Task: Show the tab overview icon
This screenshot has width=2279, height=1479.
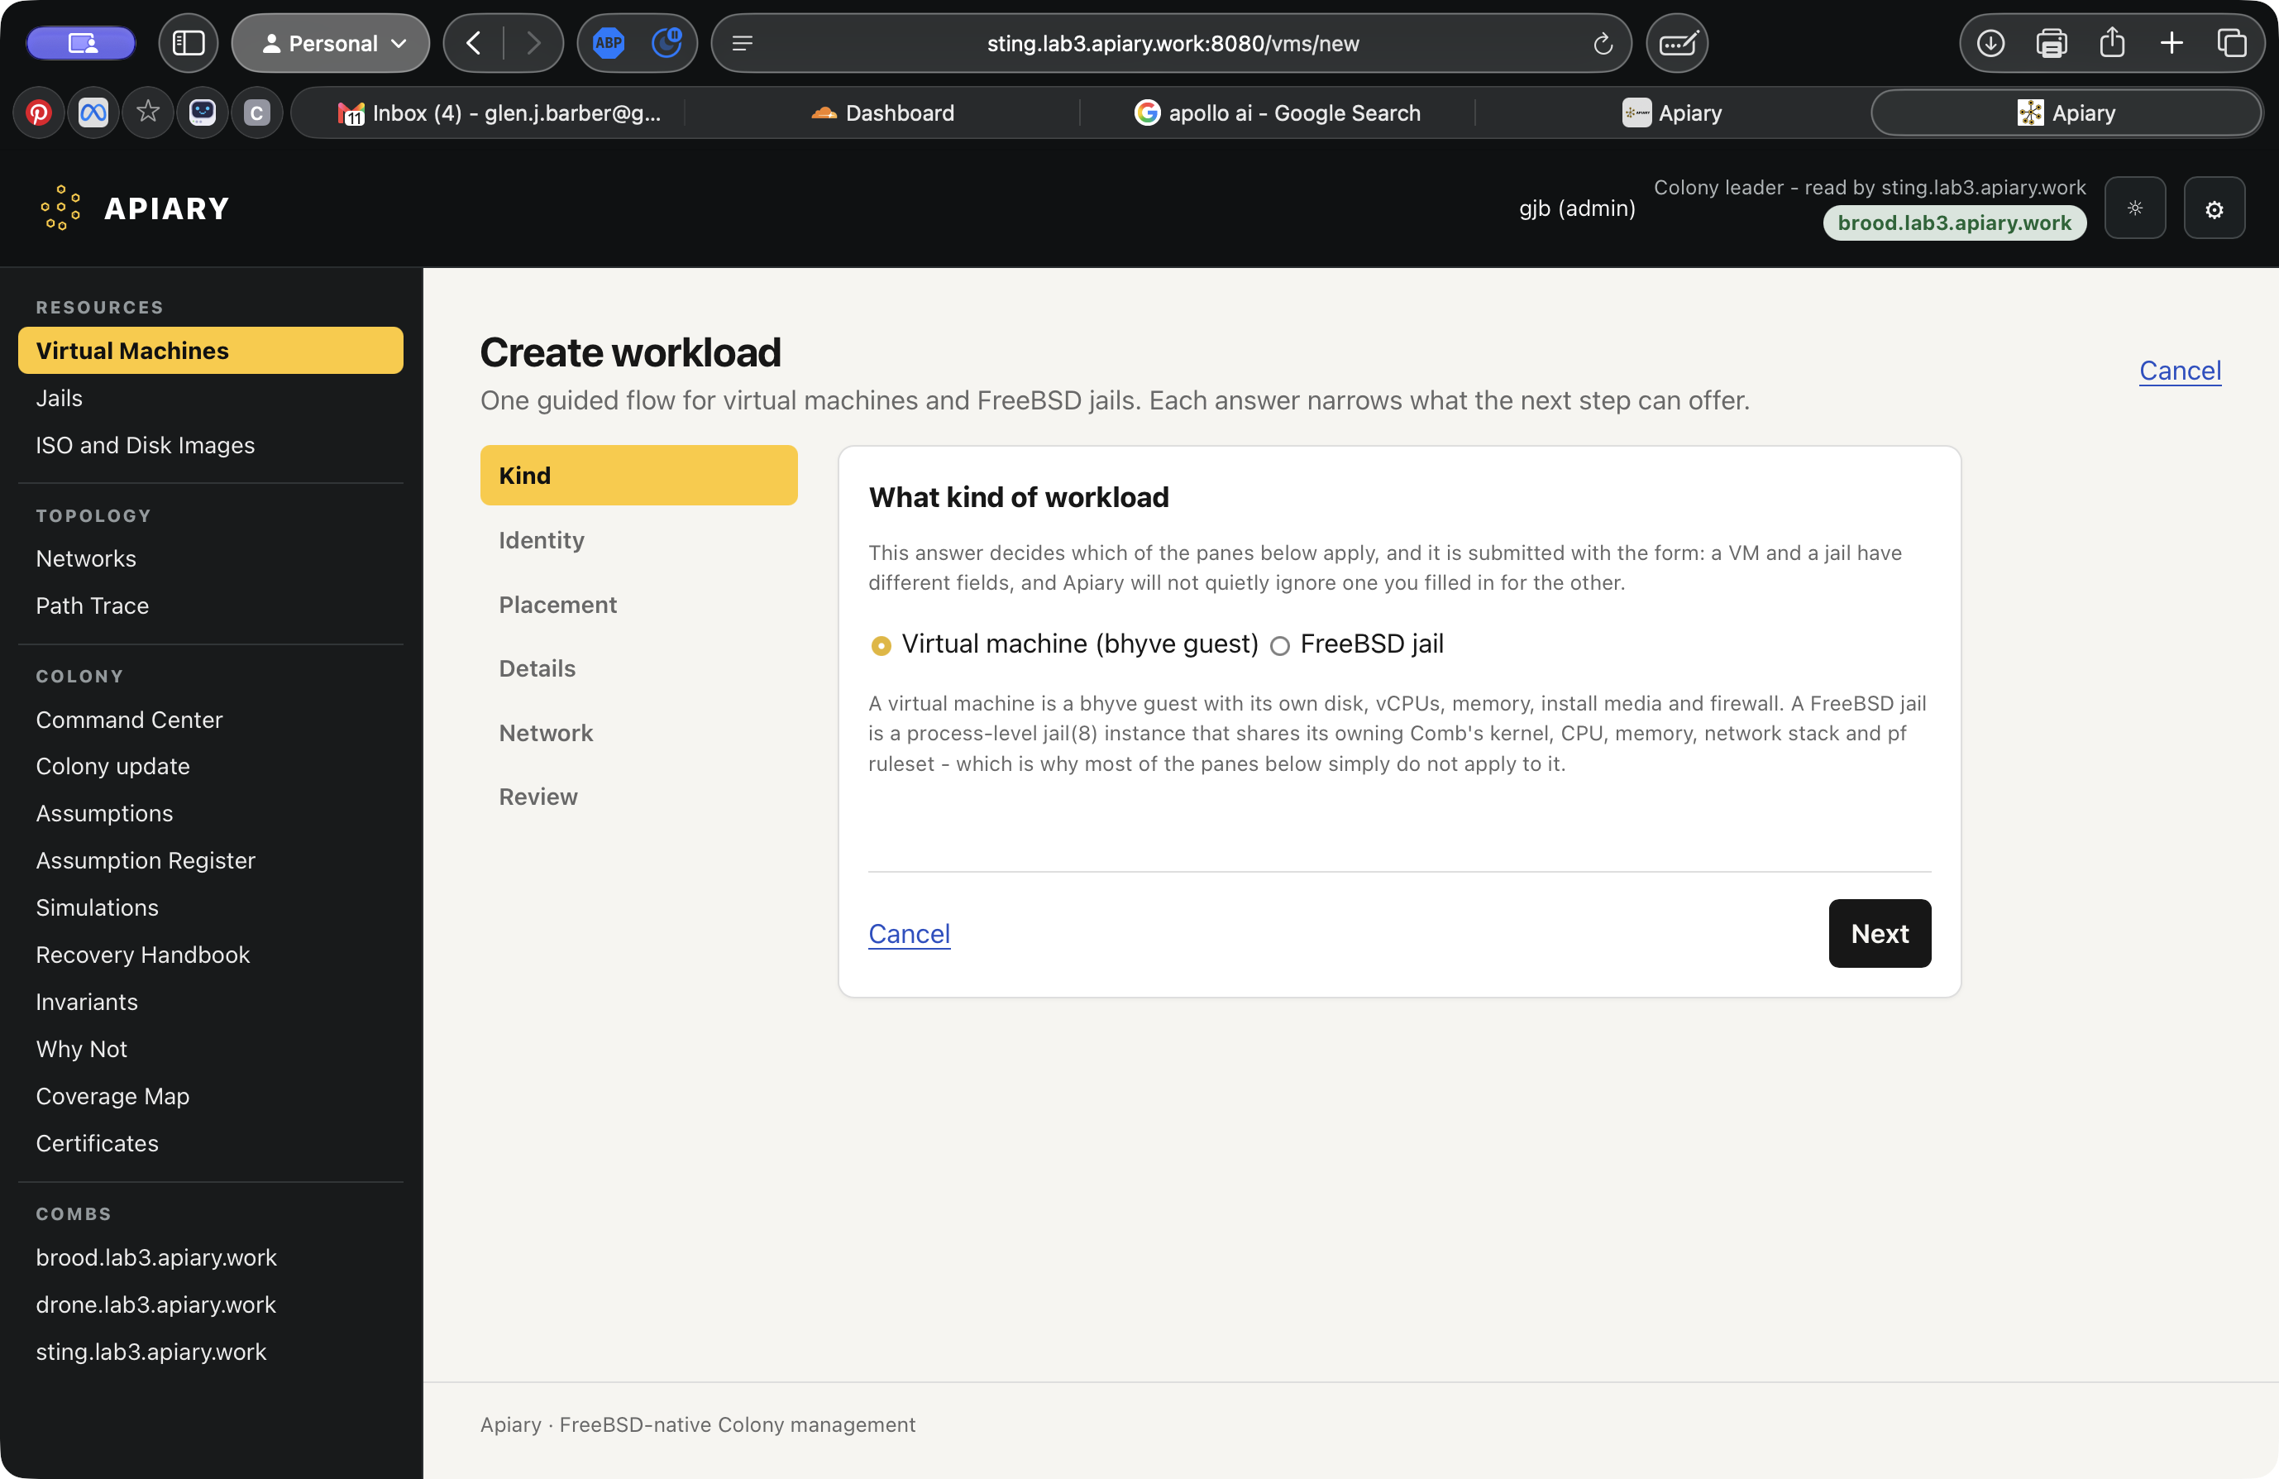Action: coord(2231,43)
